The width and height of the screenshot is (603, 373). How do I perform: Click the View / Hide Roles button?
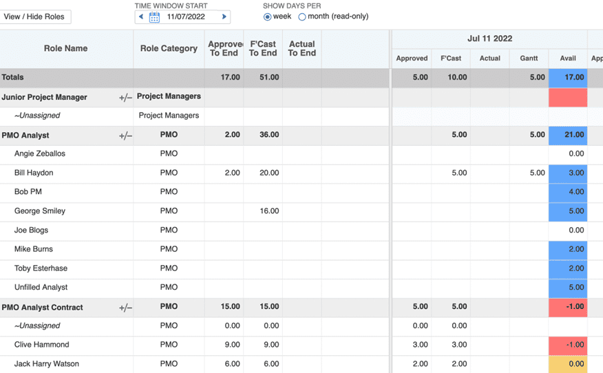(x=34, y=17)
